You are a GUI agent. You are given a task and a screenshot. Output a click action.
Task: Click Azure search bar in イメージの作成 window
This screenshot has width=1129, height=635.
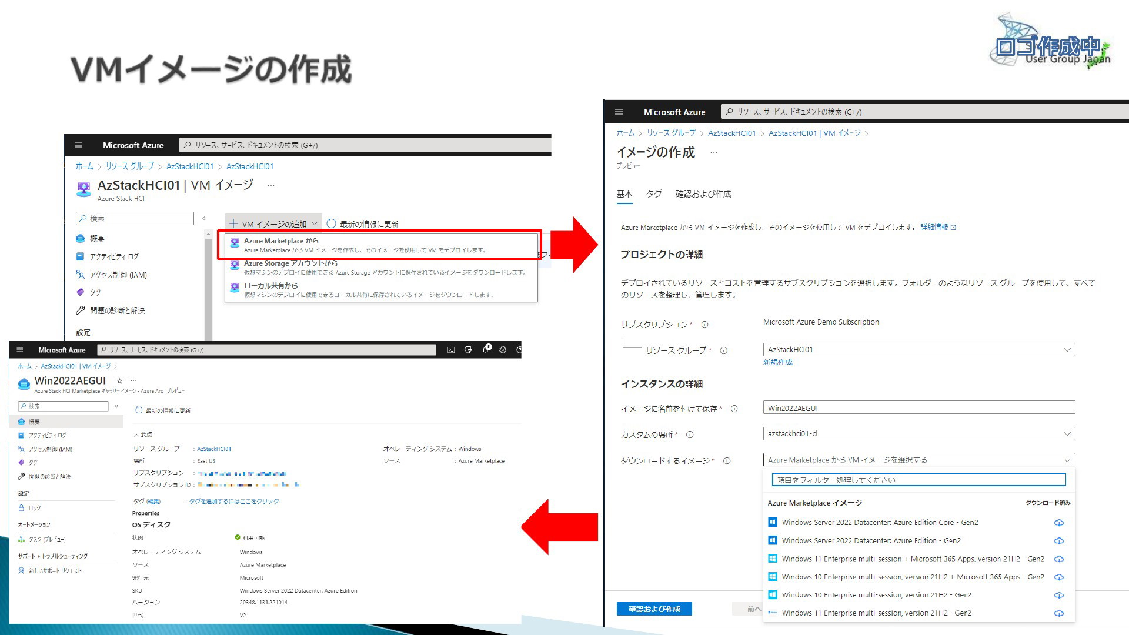tap(925, 112)
